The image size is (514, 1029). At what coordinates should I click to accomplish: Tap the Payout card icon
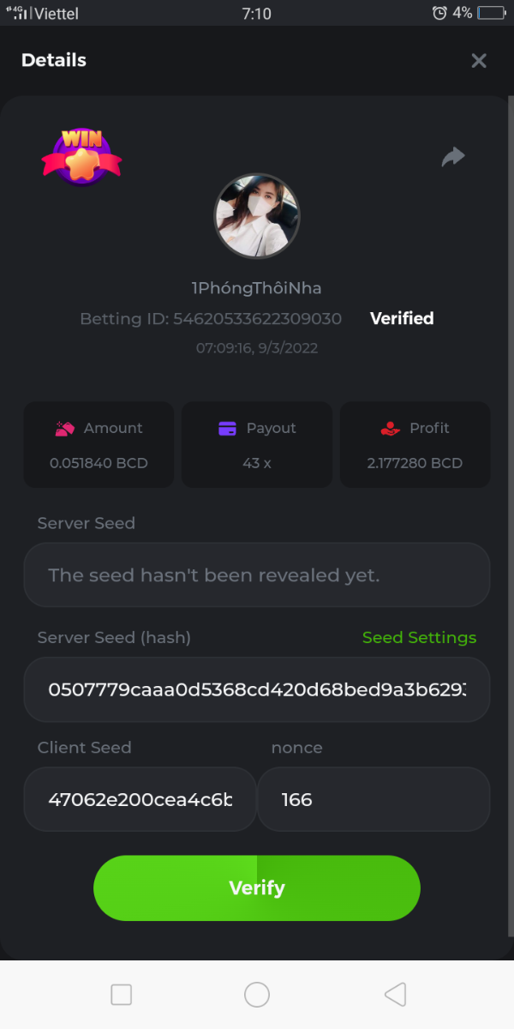[227, 428]
